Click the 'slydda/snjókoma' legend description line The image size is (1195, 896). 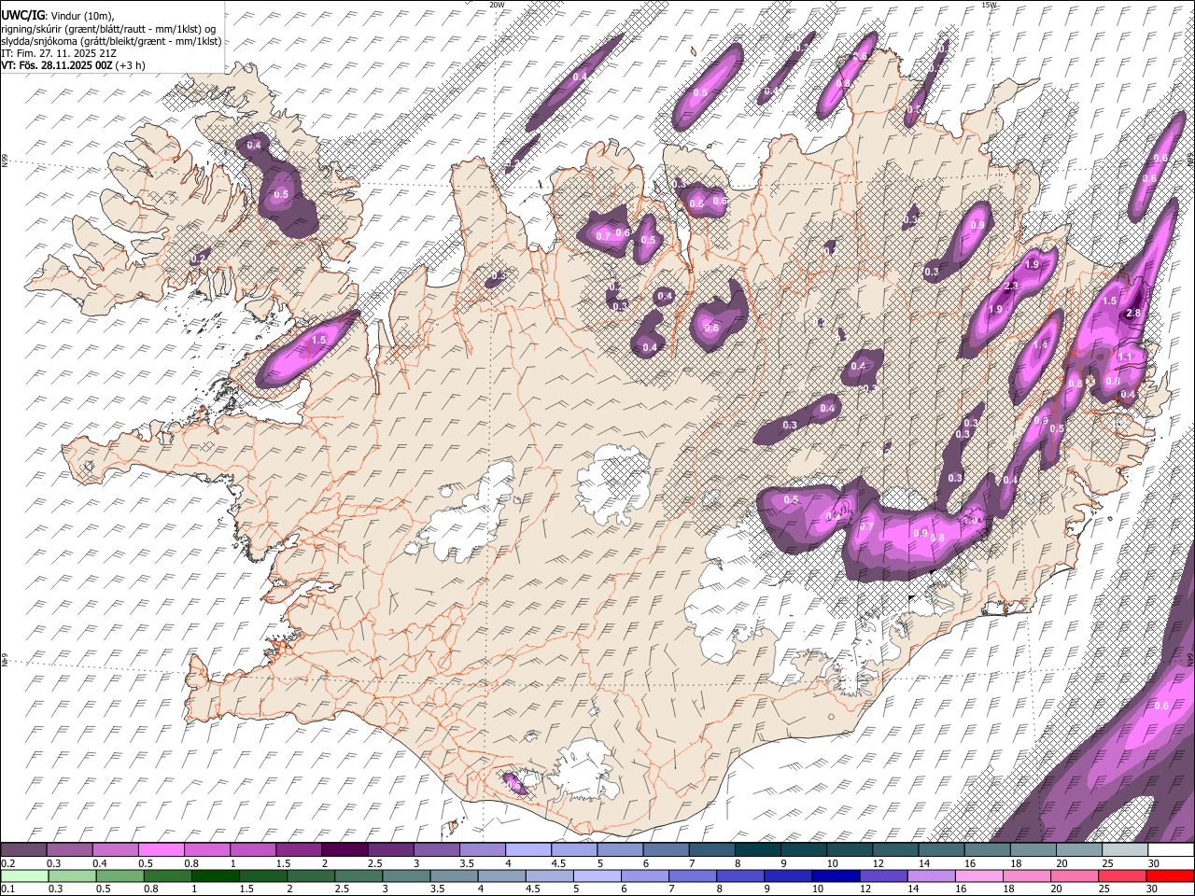point(112,41)
